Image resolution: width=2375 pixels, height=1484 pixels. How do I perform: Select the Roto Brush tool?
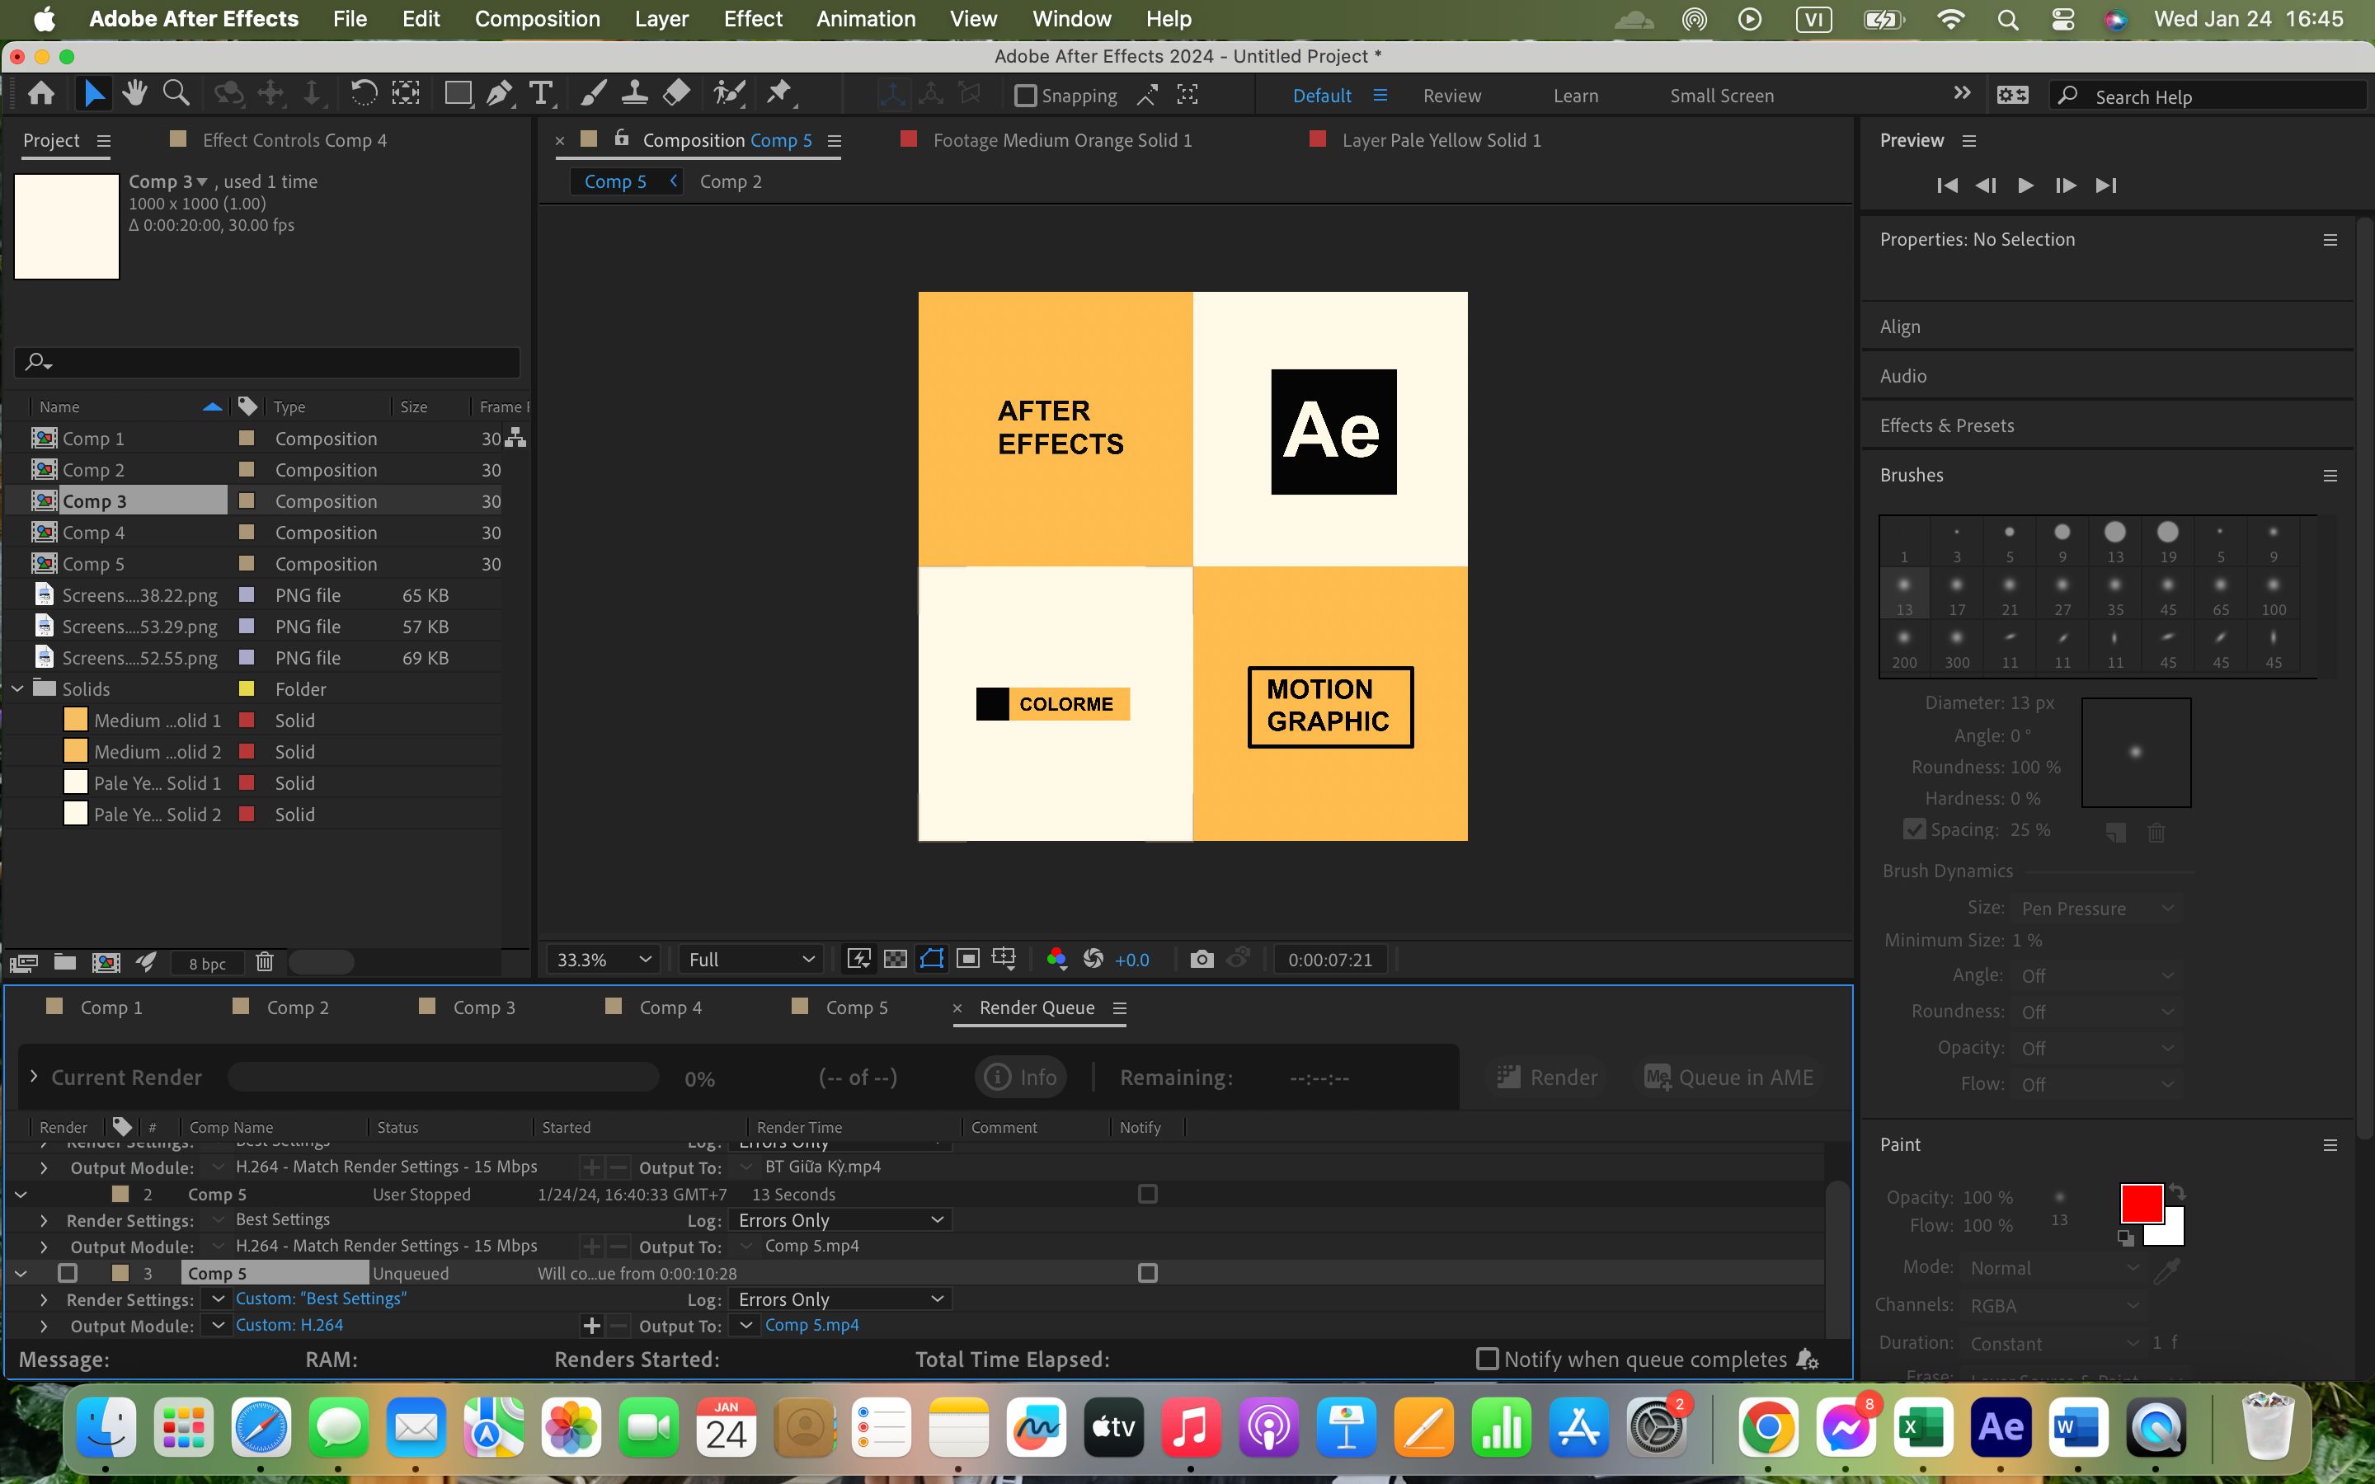click(x=729, y=93)
